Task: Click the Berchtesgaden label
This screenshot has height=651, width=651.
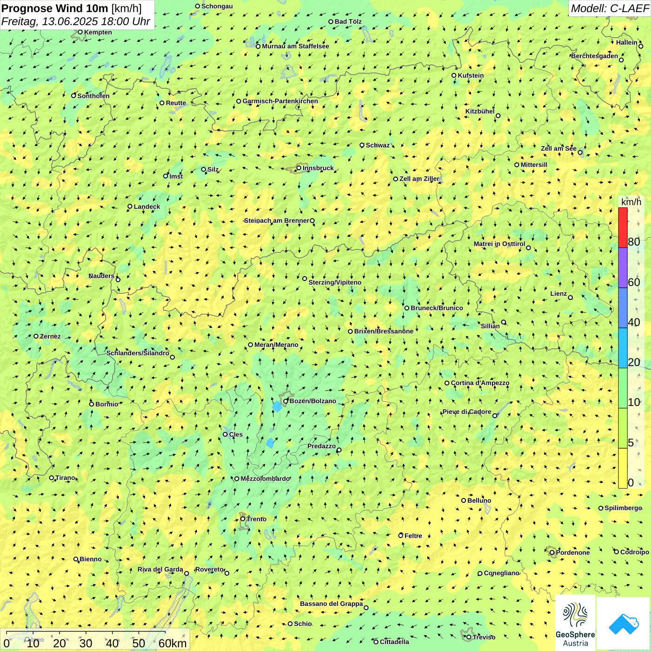Action: 594,56
